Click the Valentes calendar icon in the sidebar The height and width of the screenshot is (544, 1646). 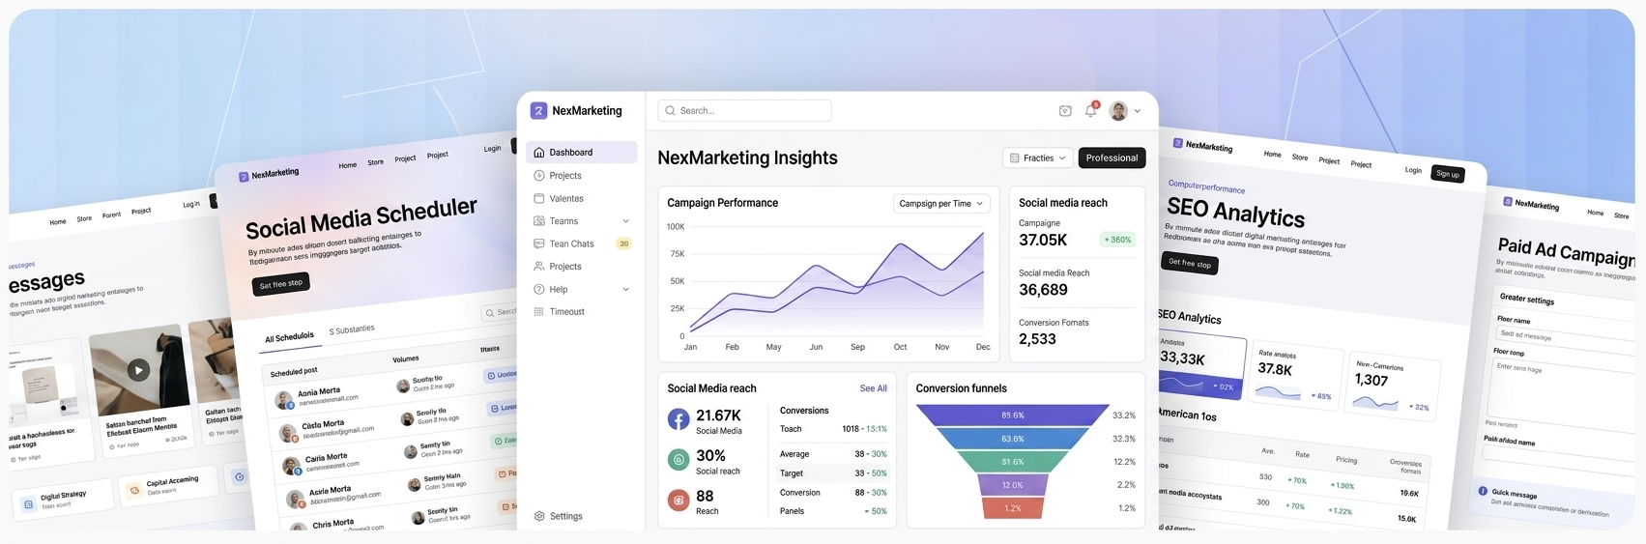pos(539,198)
